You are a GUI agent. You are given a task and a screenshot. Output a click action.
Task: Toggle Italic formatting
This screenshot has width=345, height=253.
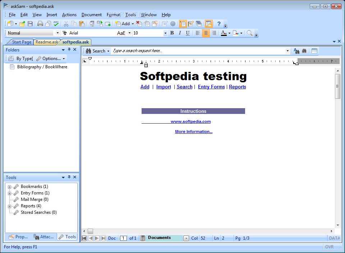(180, 33)
